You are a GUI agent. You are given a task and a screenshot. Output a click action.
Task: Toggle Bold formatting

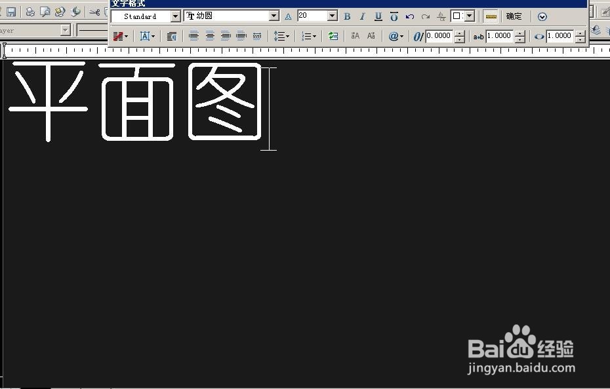346,16
